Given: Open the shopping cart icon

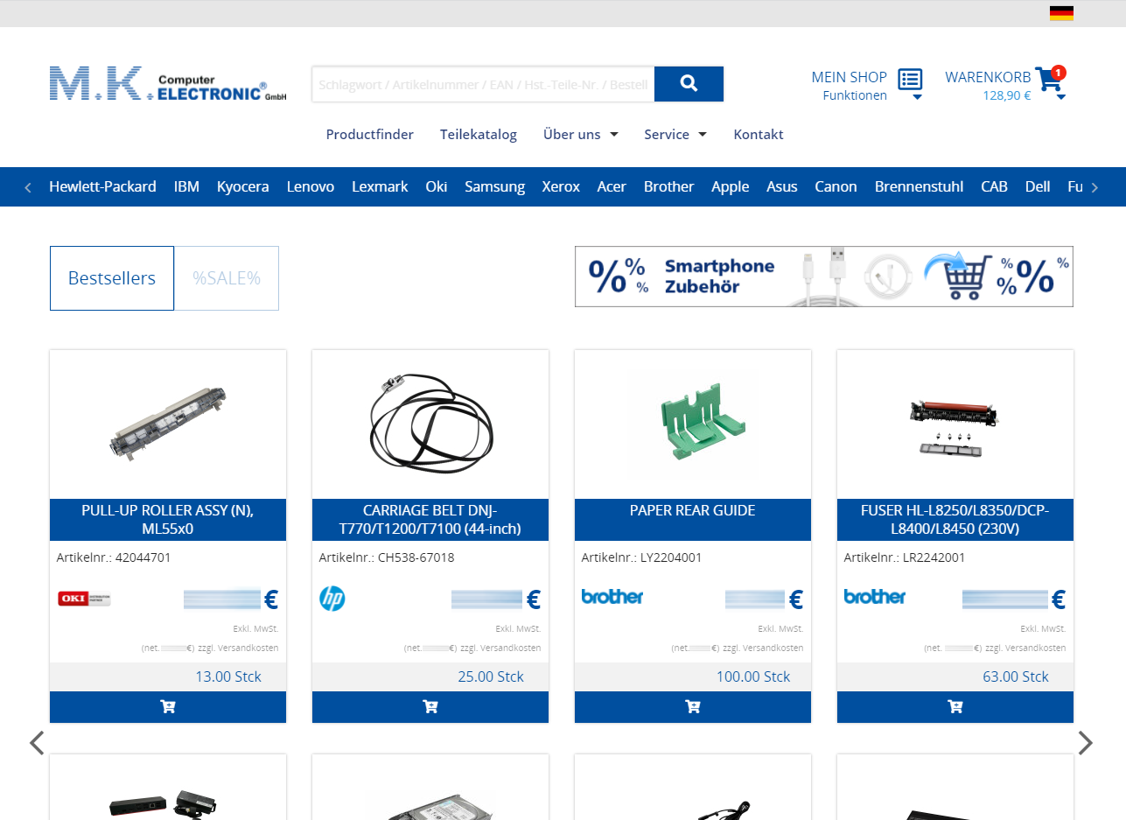Looking at the screenshot, I should pos(1046,80).
